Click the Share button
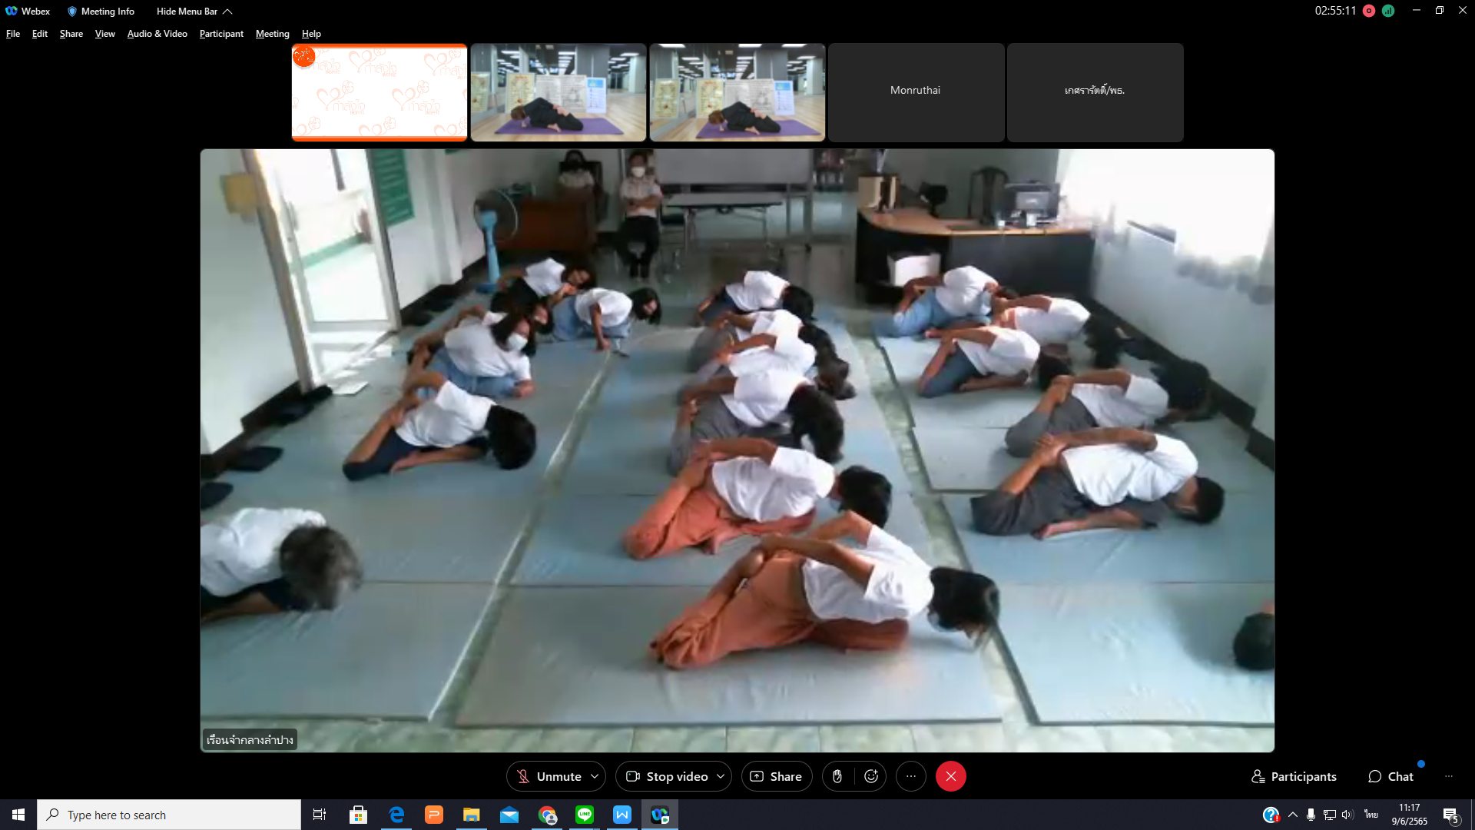The width and height of the screenshot is (1475, 830). click(x=776, y=776)
